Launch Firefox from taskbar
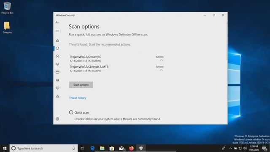 click(x=131, y=148)
